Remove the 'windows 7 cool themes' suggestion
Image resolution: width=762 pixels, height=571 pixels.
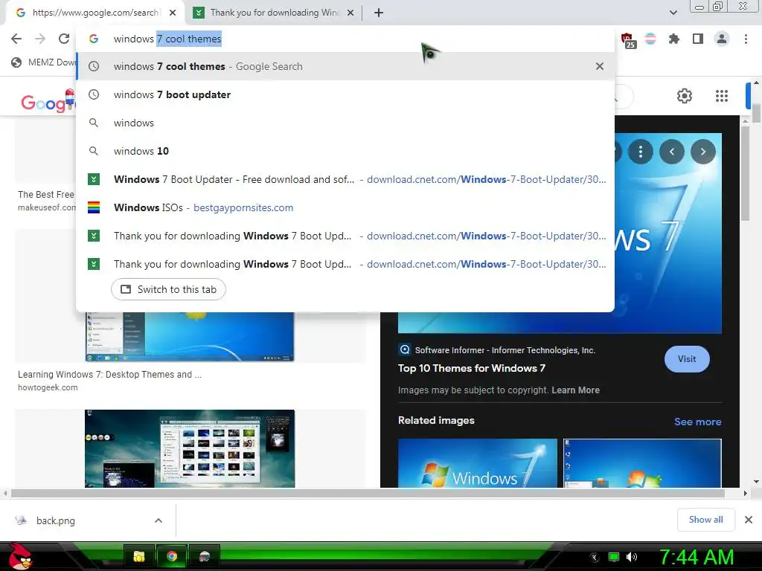tap(600, 66)
